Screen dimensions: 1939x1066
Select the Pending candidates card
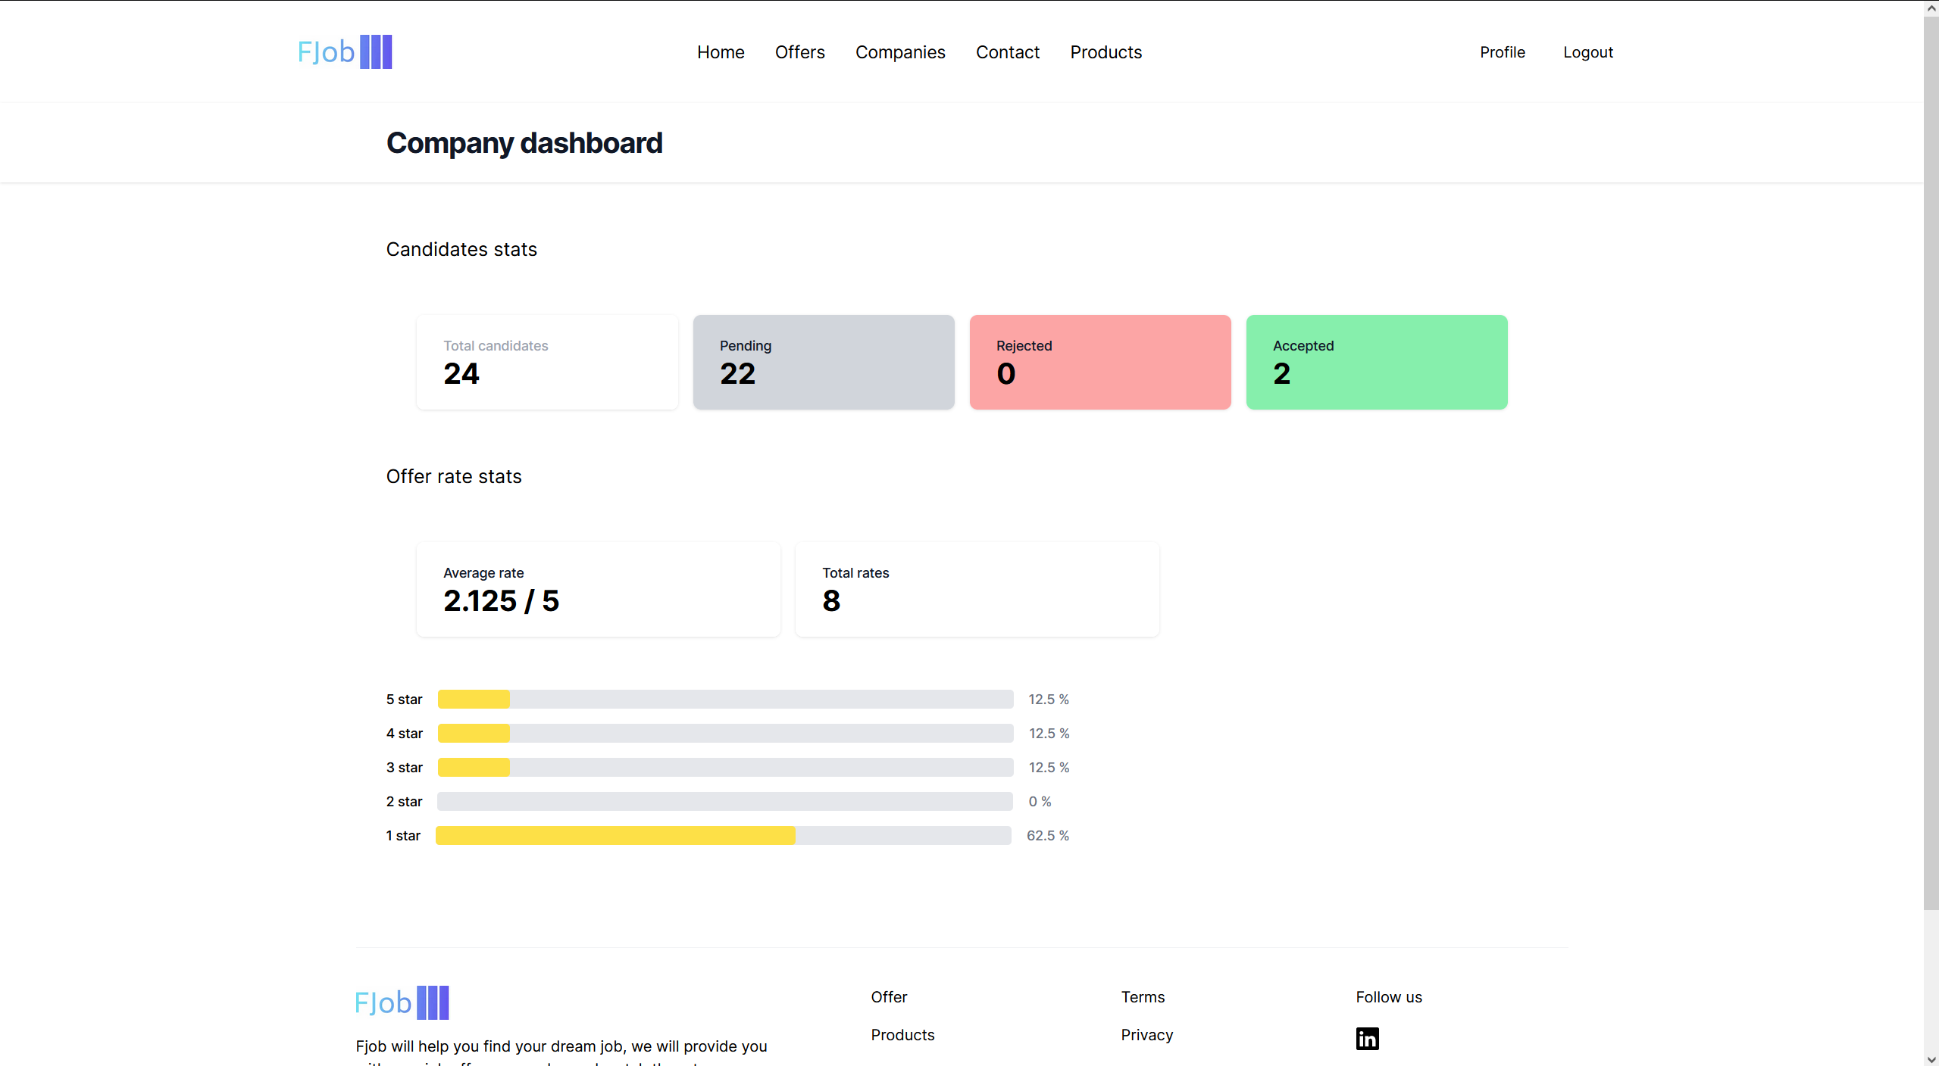(823, 362)
